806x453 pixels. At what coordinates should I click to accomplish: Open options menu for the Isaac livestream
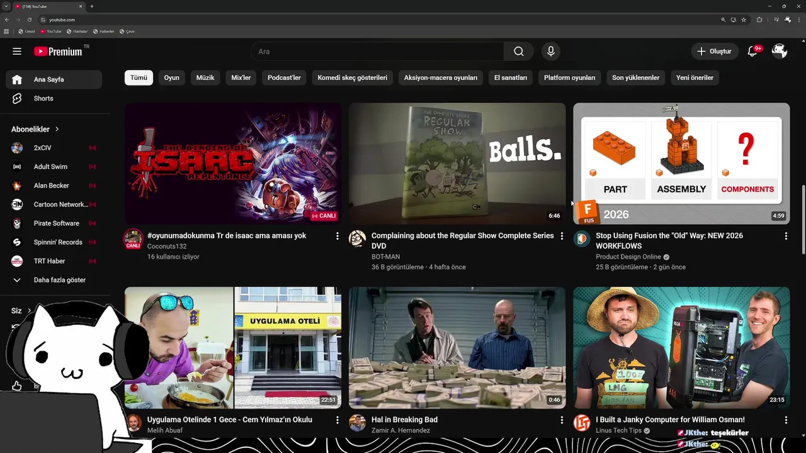click(338, 236)
